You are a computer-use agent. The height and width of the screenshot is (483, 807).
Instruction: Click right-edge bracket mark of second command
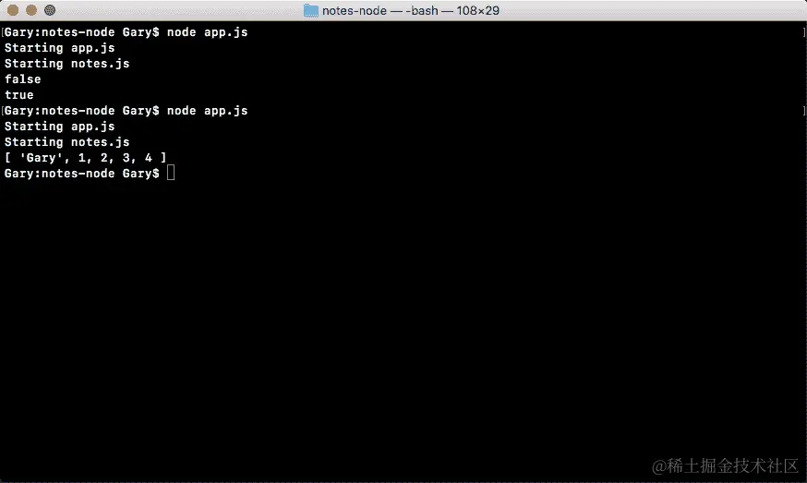point(804,111)
